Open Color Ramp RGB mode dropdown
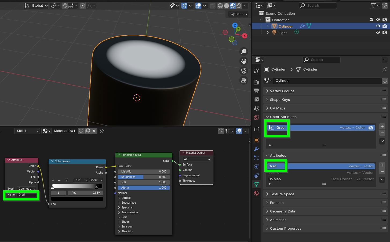Screen dimensions: 390x242 (80, 180)
